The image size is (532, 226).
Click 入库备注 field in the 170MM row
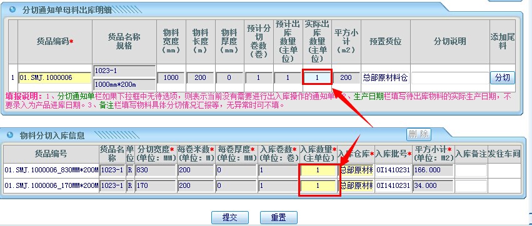point(471,186)
